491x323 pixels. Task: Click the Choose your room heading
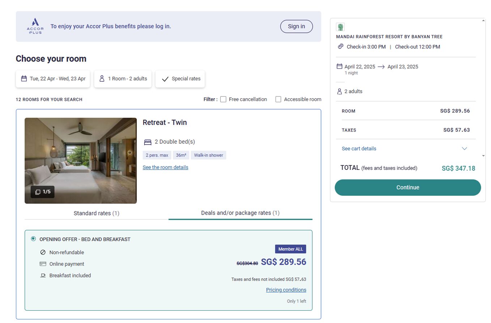pyautogui.click(x=51, y=59)
